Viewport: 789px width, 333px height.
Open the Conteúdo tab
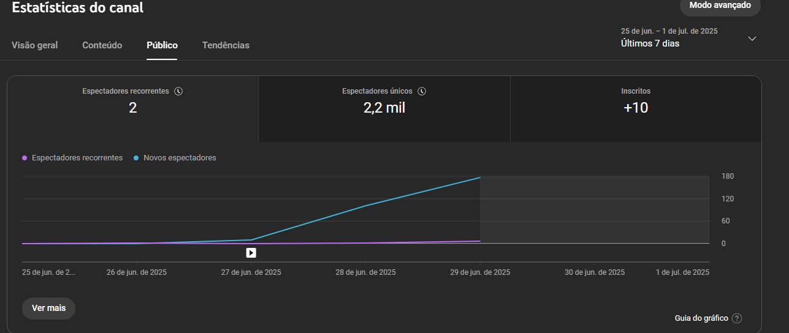pyautogui.click(x=102, y=45)
